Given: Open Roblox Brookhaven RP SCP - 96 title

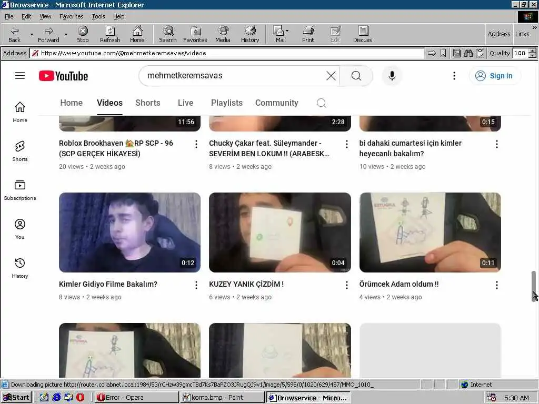Looking at the screenshot, I should pyautogui.click(x=116, y=148).
